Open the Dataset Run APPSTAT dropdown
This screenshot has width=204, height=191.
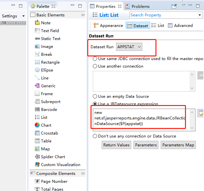tap(129, 47)
